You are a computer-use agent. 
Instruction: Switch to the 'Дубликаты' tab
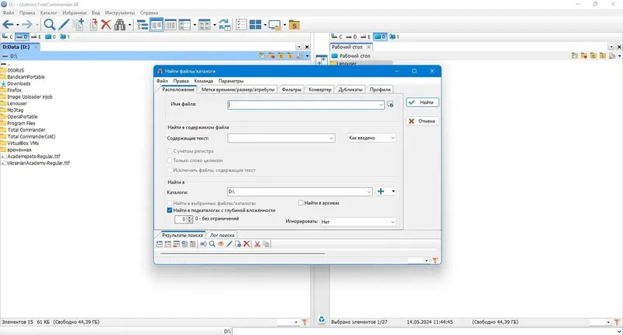point(350,90)
